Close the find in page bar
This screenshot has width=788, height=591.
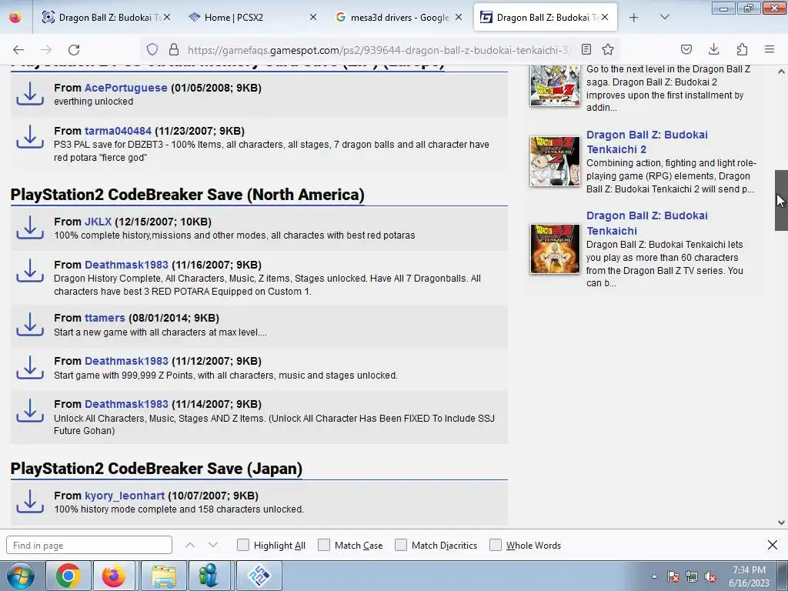(x=773, y=545)
